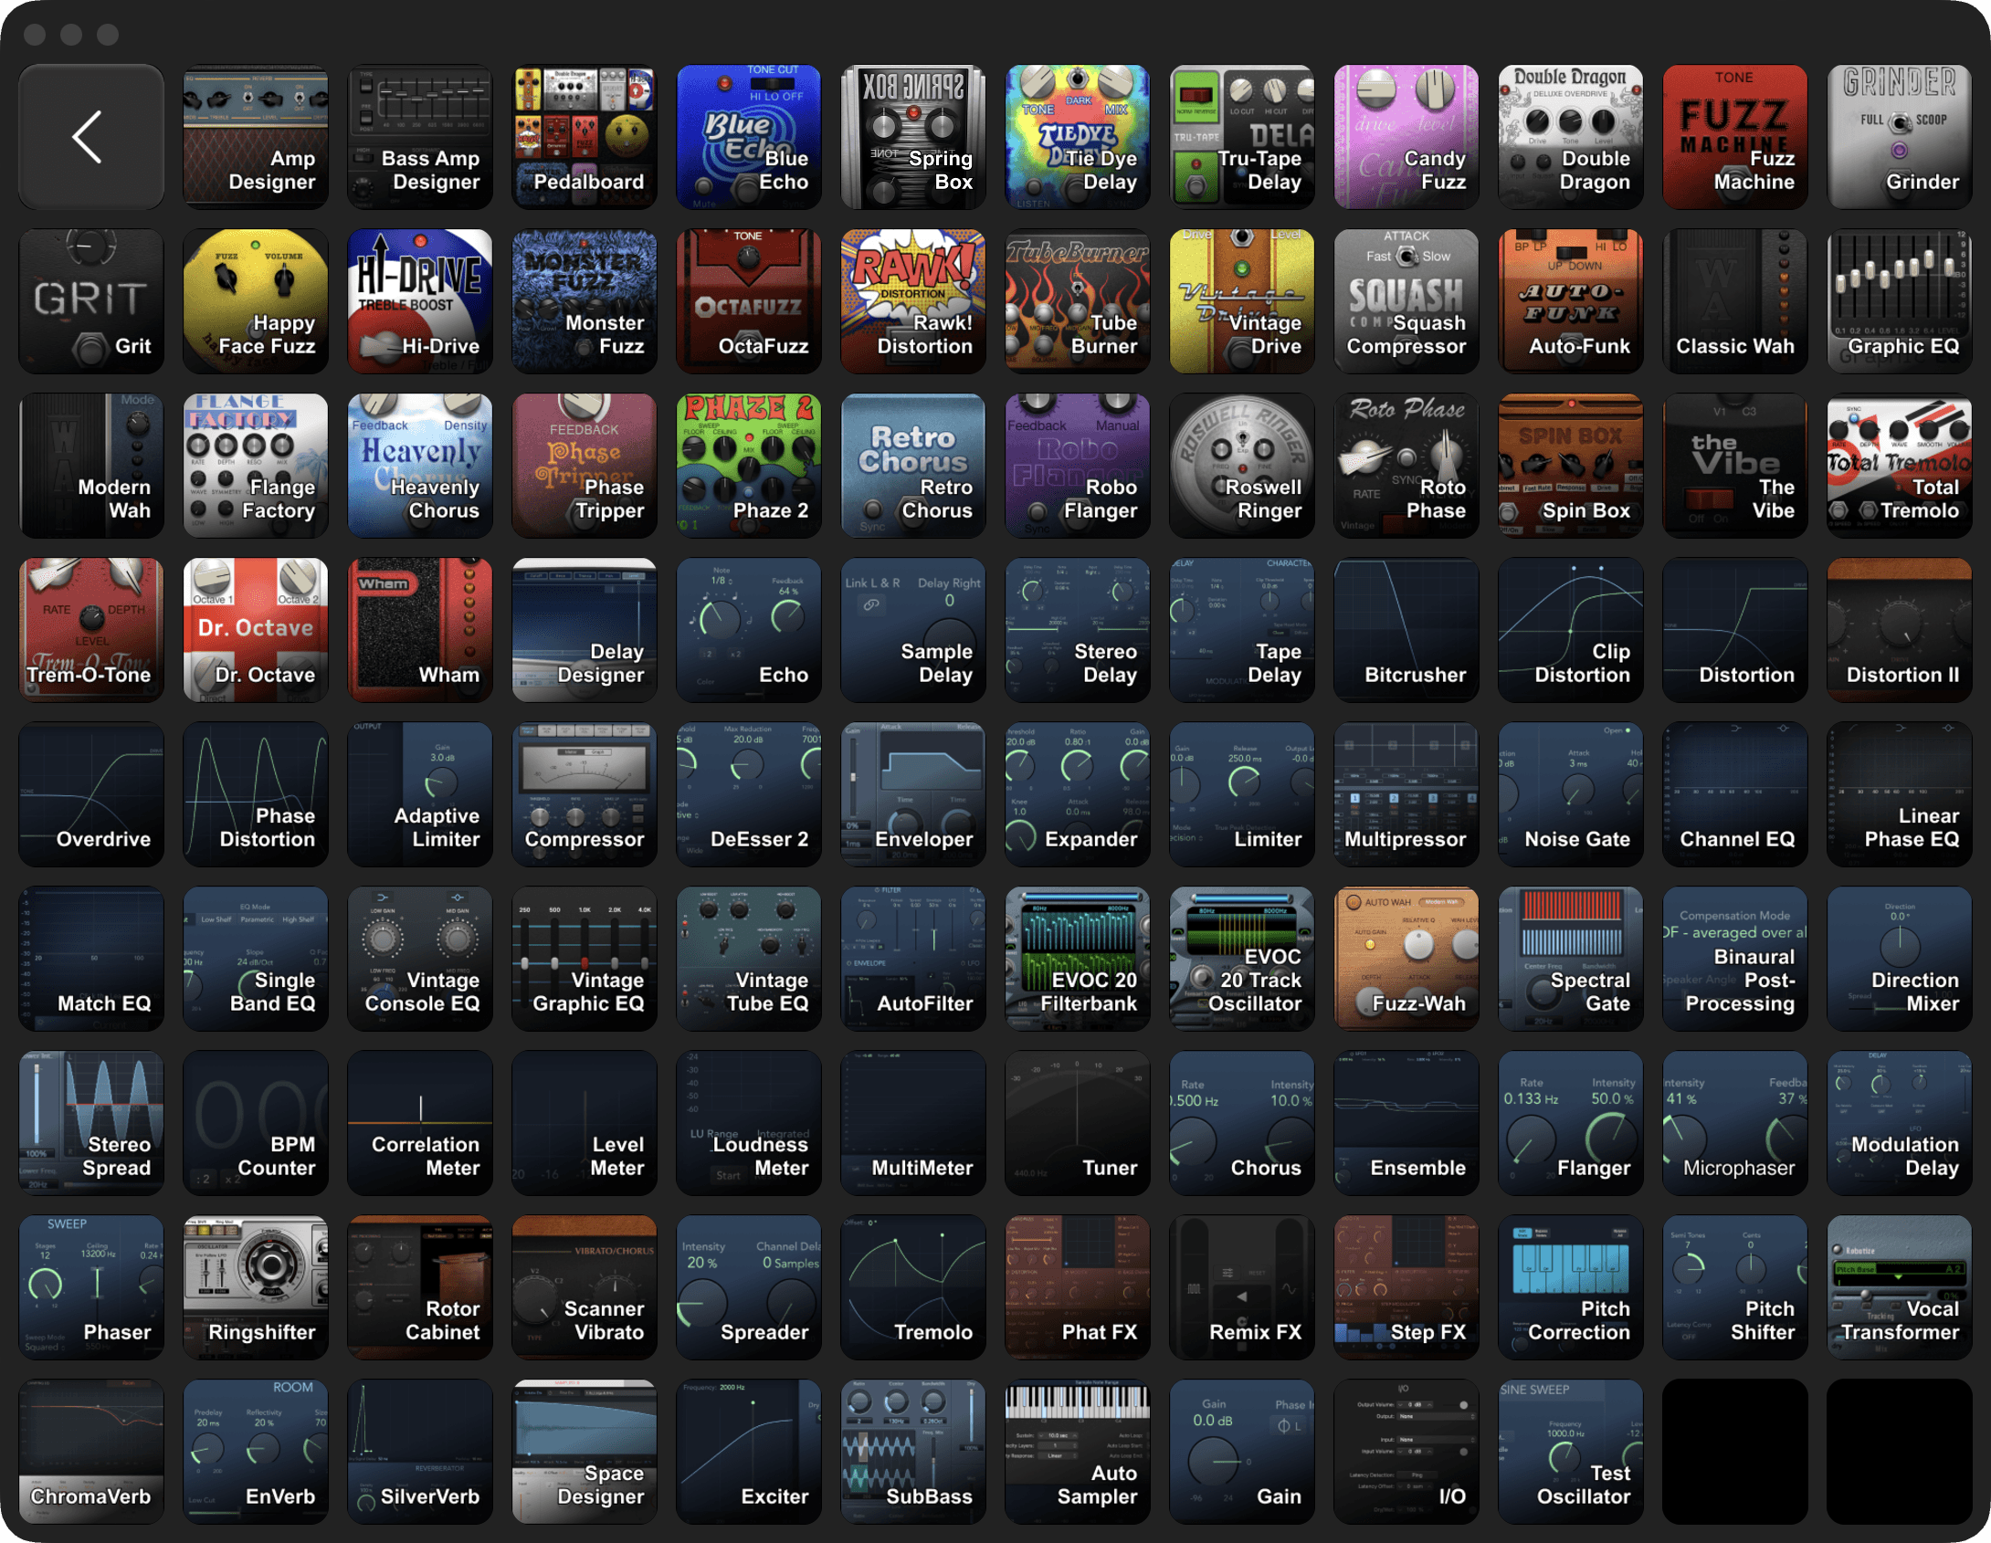Choose the Ringshifter effect
This screenshot has height=1543, width=1991.
256,1287
